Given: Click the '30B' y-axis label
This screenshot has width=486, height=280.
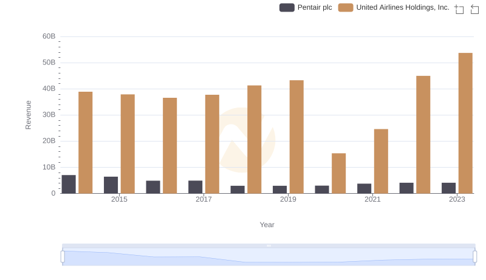Looking at the screenshot, I should (49, 115).
